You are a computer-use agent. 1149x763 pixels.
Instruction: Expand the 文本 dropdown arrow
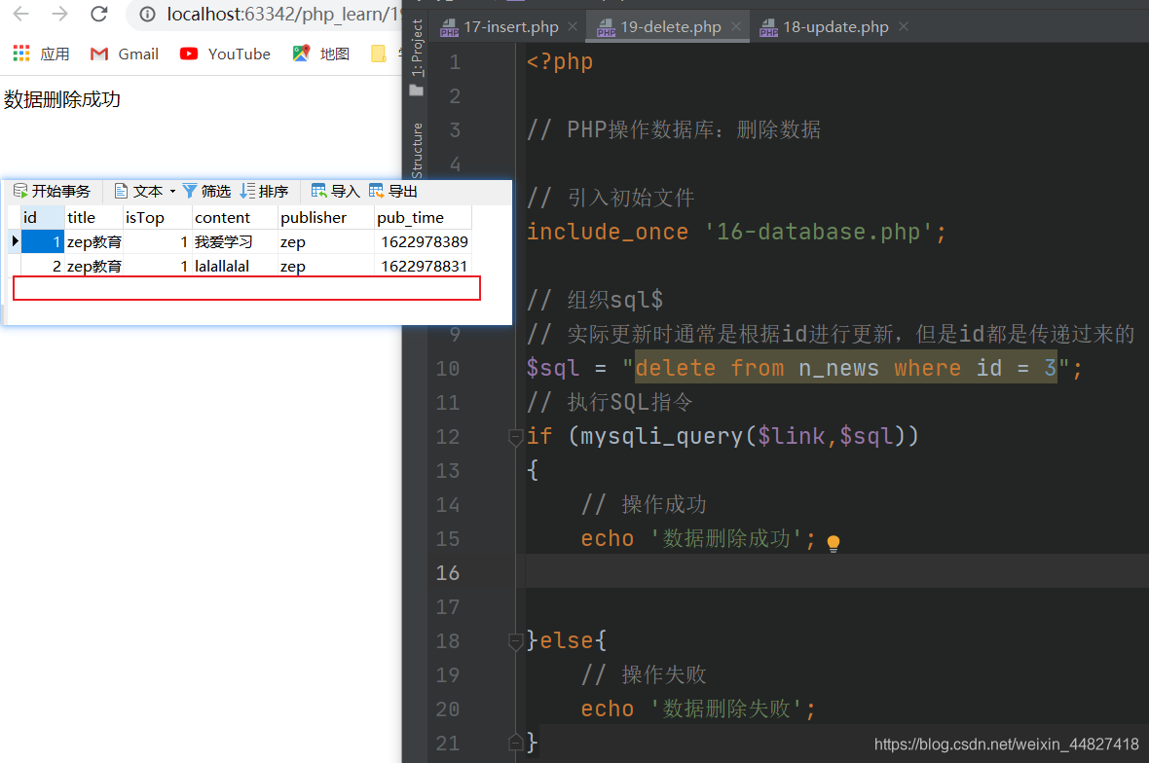click(x=172, y=192)
